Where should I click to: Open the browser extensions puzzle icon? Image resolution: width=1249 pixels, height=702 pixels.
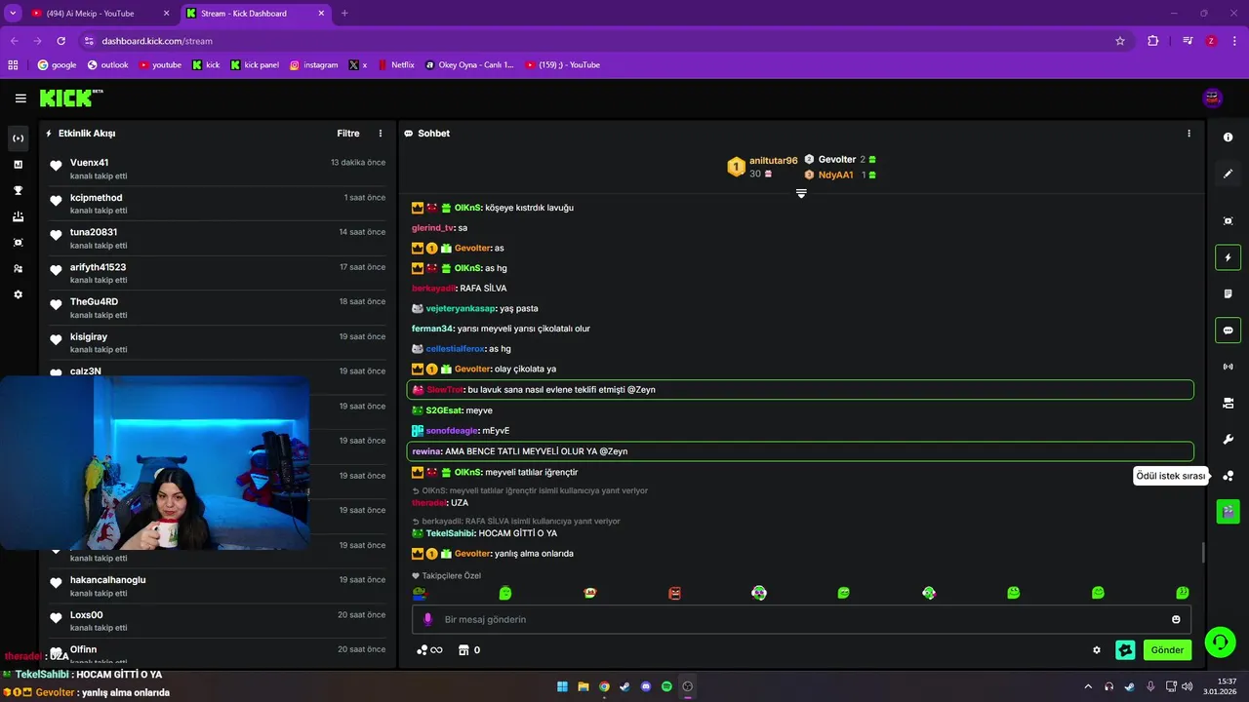point(1153,41)
